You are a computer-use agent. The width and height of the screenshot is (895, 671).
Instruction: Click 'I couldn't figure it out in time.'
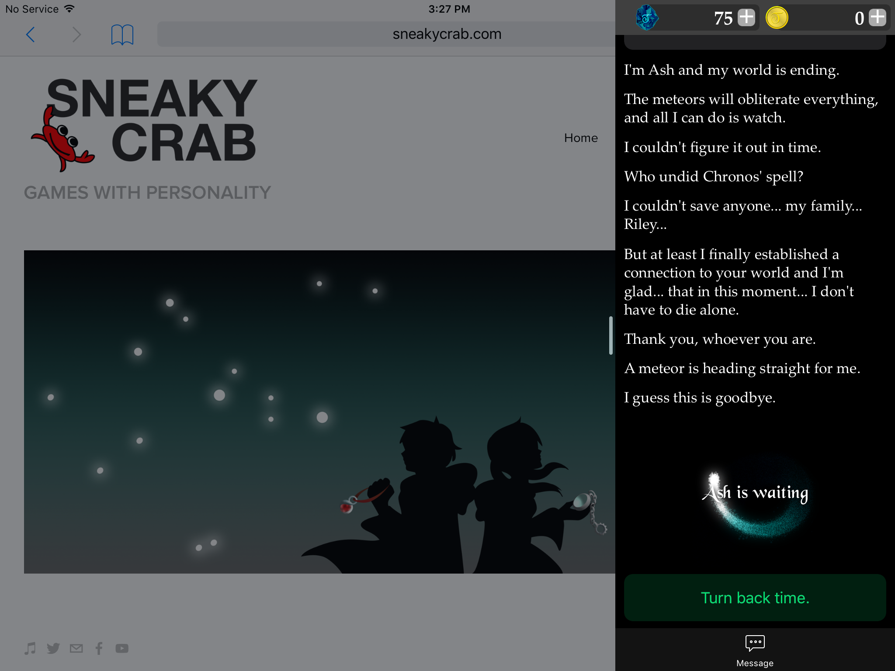(x=722, y=148)
